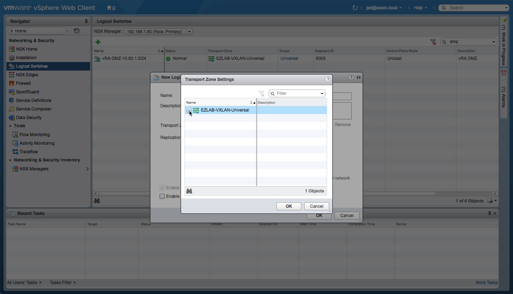
Task: Close the Recent Tasks panel
Action: tap(495, 213)
